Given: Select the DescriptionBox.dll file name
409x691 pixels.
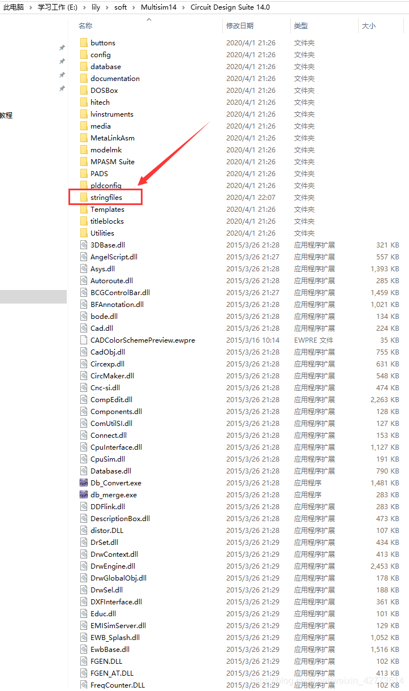Looking at the screenshot, I should pos(120,518).
